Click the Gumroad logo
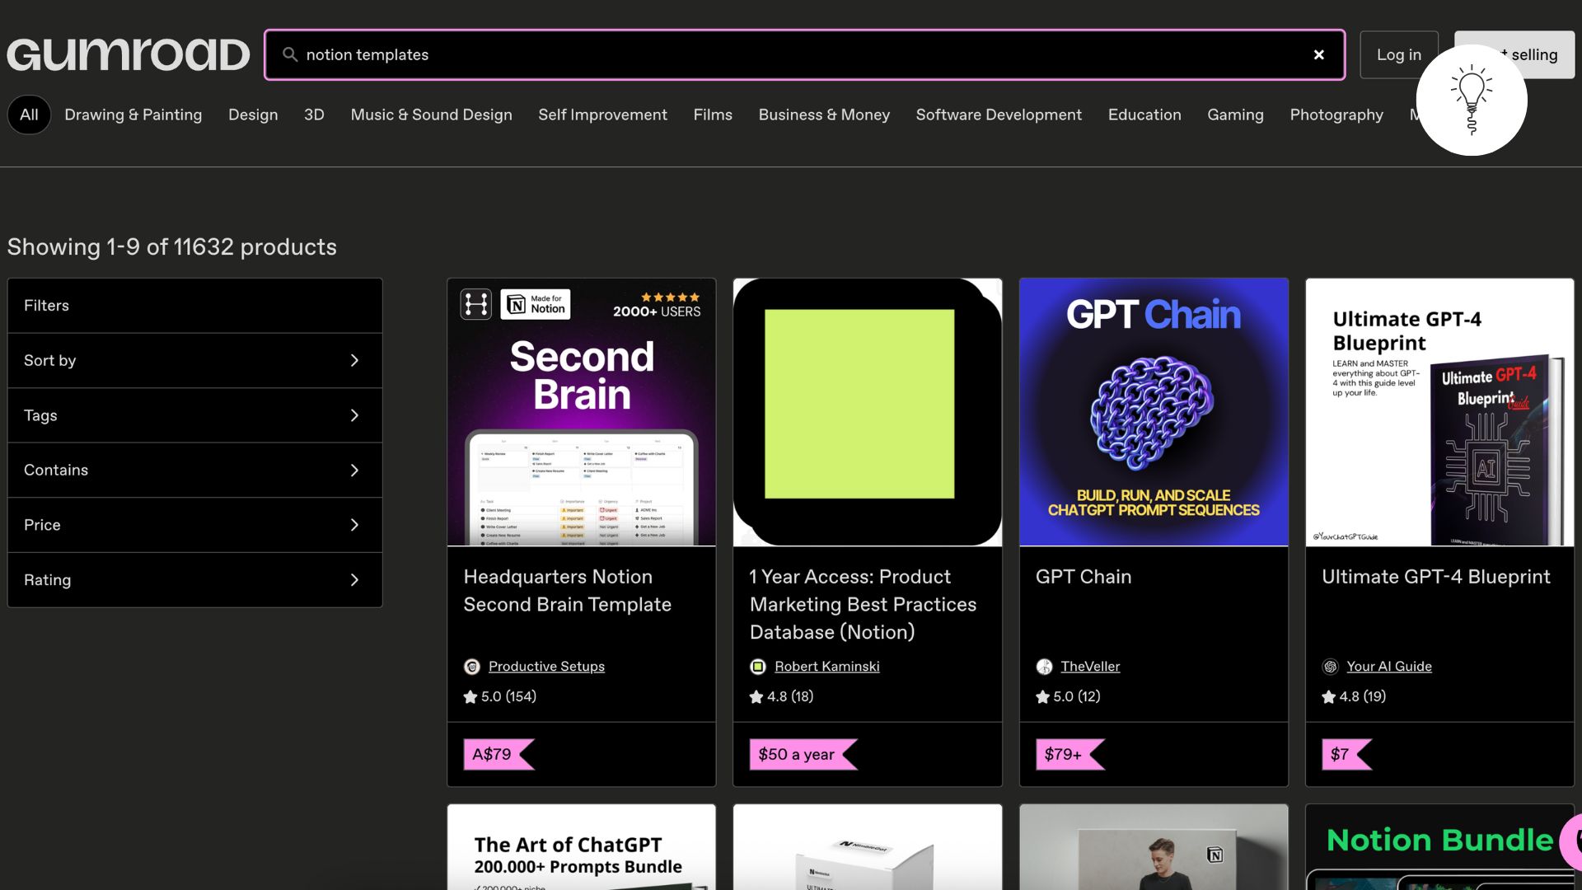 [128, 54]
